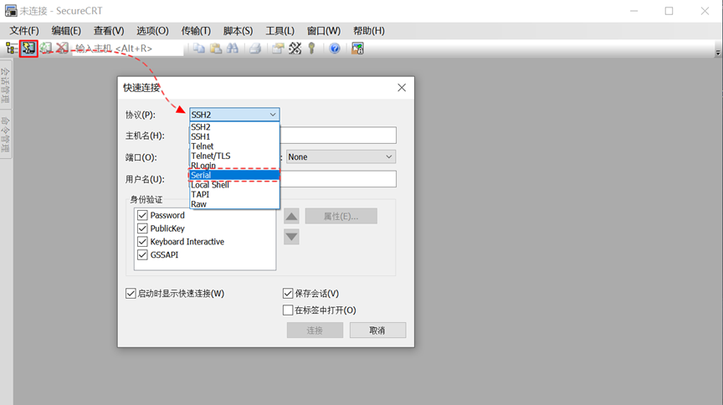
Task: Open the 查看(V) menu
Action: [109, 31]
